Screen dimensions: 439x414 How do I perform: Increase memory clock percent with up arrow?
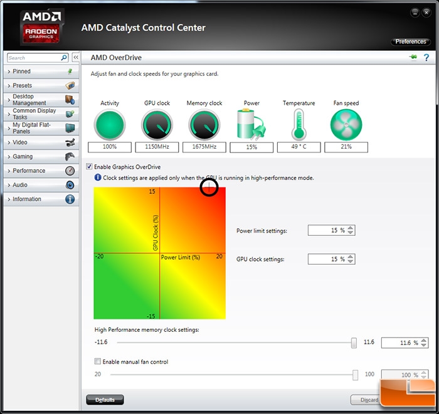pyautogui.click(x=423, y=341)
